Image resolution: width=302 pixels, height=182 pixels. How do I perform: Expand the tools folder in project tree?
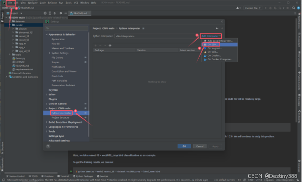tap(10, 55)
